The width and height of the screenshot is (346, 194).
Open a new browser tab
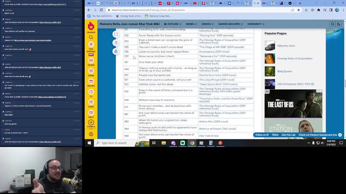coord(300,3)
